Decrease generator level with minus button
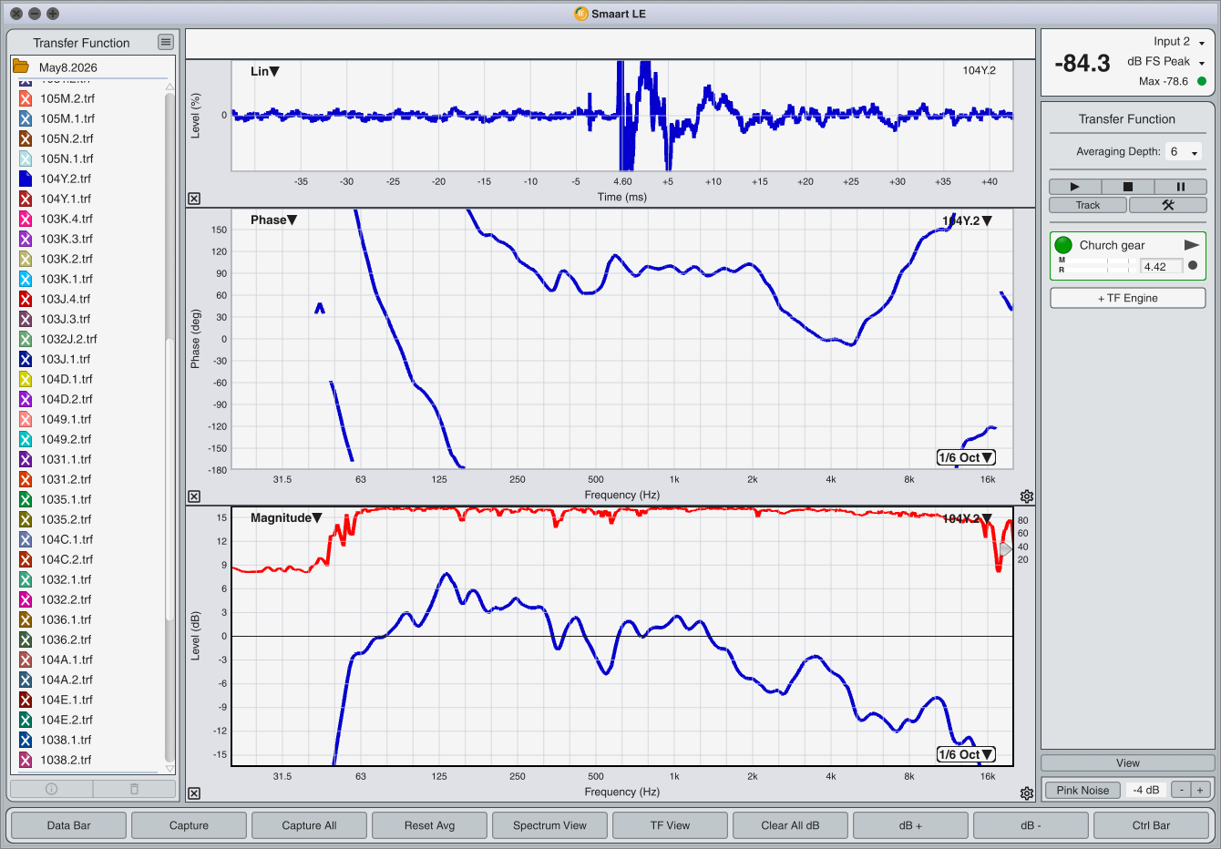The image size is (1221, 849). [1181, 790]
